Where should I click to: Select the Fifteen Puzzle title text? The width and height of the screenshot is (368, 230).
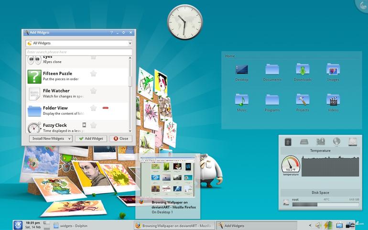(x=57, y=74)
